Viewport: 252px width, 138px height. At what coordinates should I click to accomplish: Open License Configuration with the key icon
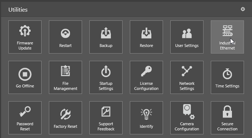pyautogui.click(x=146, y=77)
